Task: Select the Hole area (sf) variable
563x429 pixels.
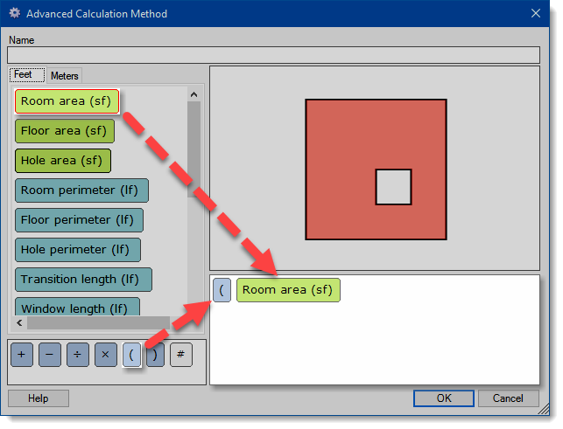Action: [63, 161]
